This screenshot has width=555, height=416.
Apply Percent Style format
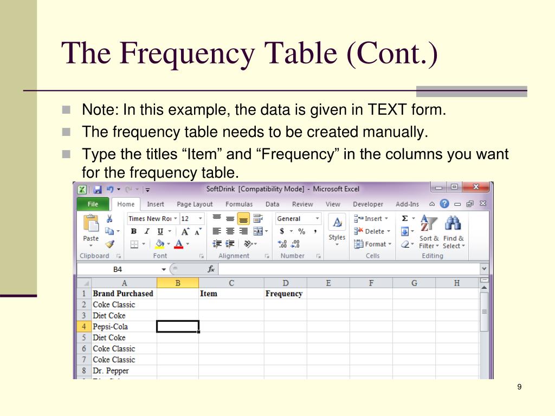pyautogui.click(x=301, y=231)
